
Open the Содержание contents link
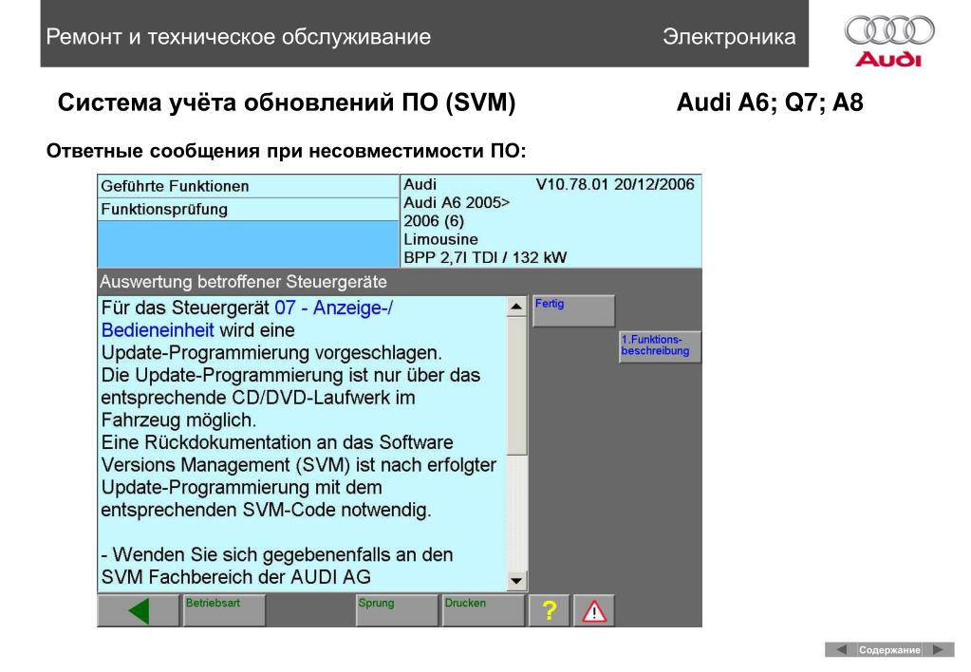(889, 650)
